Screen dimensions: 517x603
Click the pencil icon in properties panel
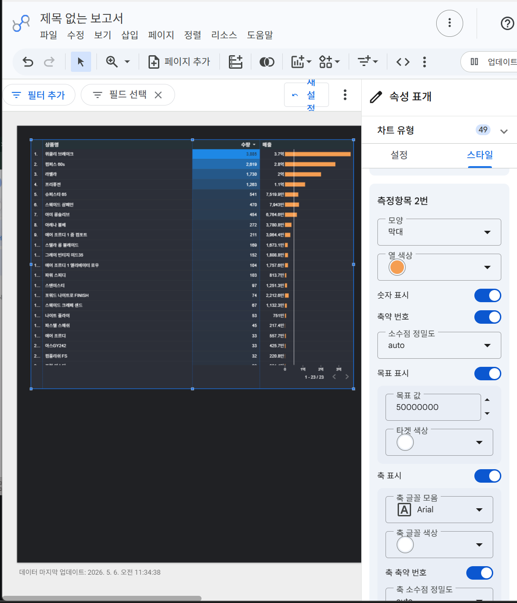(x=376, y=97)
